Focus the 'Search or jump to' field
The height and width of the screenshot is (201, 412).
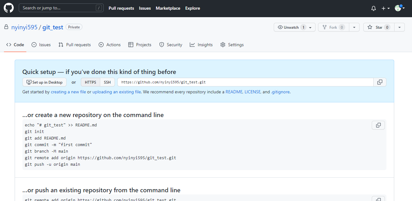[x=61, y=8]
